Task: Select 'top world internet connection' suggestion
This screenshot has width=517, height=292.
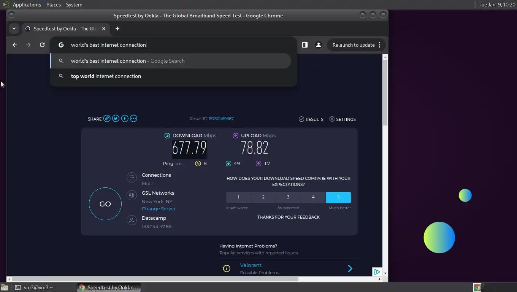Action: click(x=171, y=76)
